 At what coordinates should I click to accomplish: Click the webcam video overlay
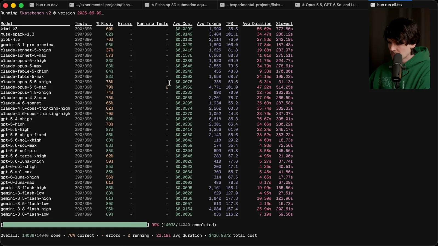click(x=399, y=49)
